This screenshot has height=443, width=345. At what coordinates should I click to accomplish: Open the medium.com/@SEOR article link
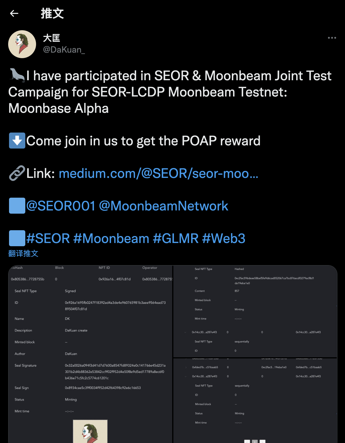[x=159, y=174]
